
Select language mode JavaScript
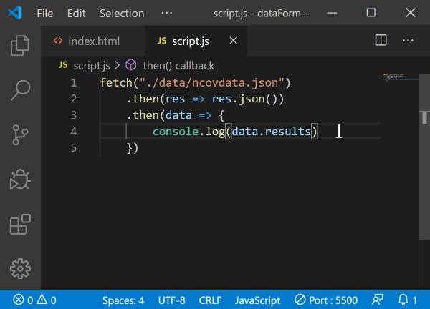click(x=257, y=300)
